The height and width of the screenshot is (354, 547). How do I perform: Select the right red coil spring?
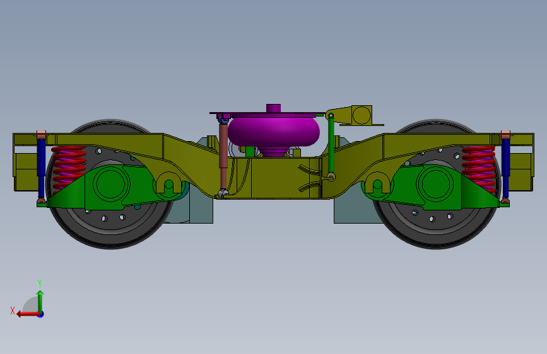479,169
